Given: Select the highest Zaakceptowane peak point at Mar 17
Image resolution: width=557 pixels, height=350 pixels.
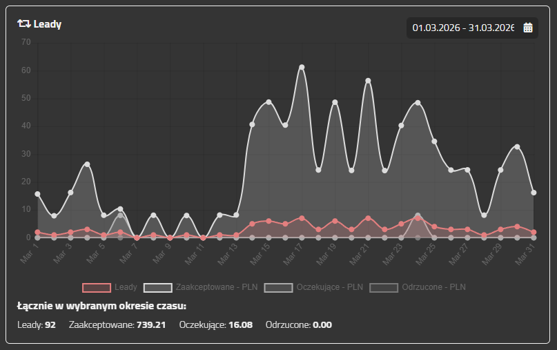Looking at the screenshot, I should click(302, 67).
